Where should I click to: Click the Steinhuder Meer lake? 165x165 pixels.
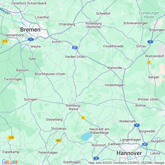(86, 136)
